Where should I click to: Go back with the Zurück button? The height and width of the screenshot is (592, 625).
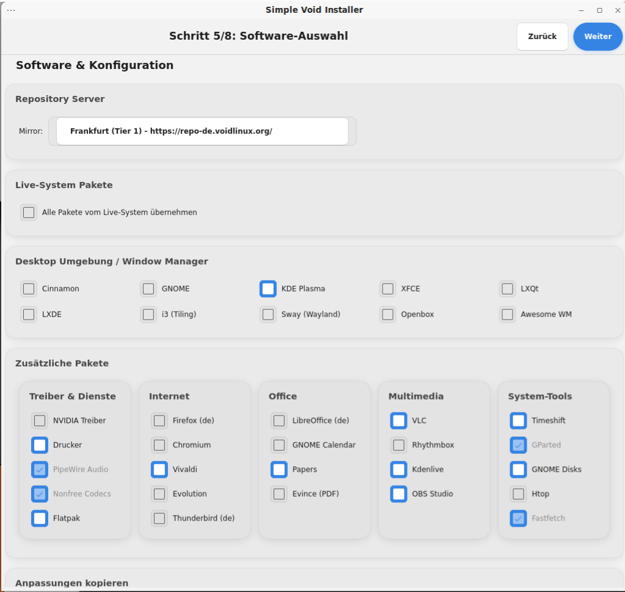542,37
